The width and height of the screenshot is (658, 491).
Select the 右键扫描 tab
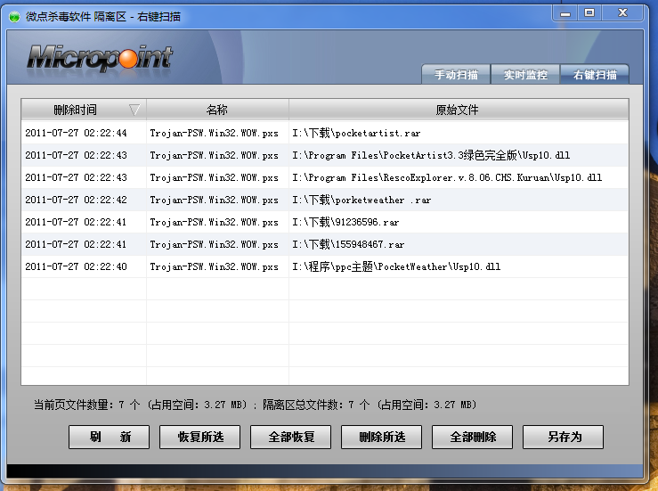[594, 75]
